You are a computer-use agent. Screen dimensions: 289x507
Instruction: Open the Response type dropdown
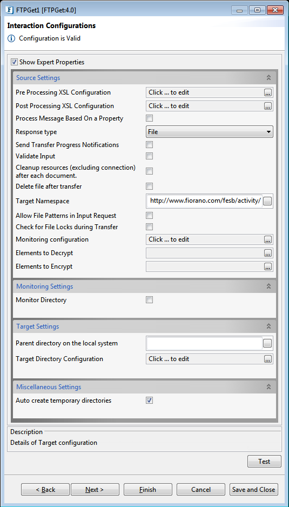(x=210, y=132)
